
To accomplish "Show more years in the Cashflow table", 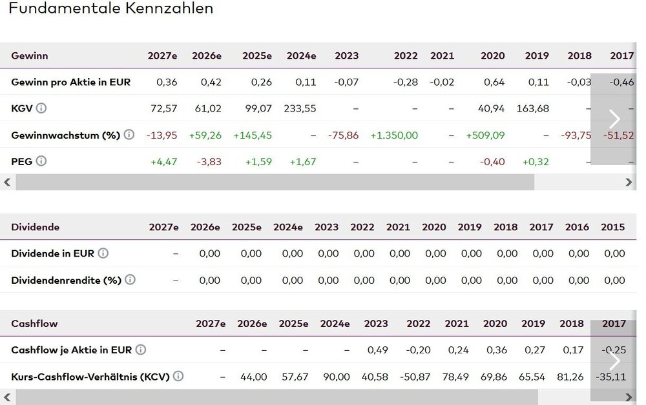I will coord(614,360).
